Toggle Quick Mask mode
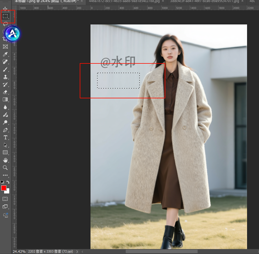This screenshot has height=254, width=259. point(5,199)
